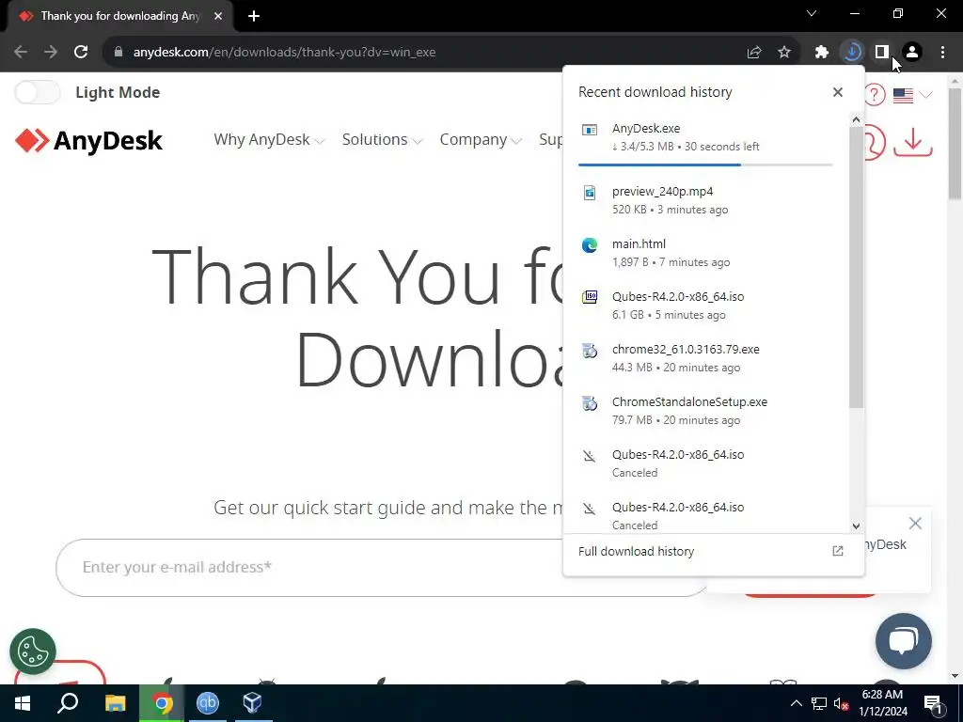
Task: Open the Windows Start menu
Action: (x=23, y=703)
